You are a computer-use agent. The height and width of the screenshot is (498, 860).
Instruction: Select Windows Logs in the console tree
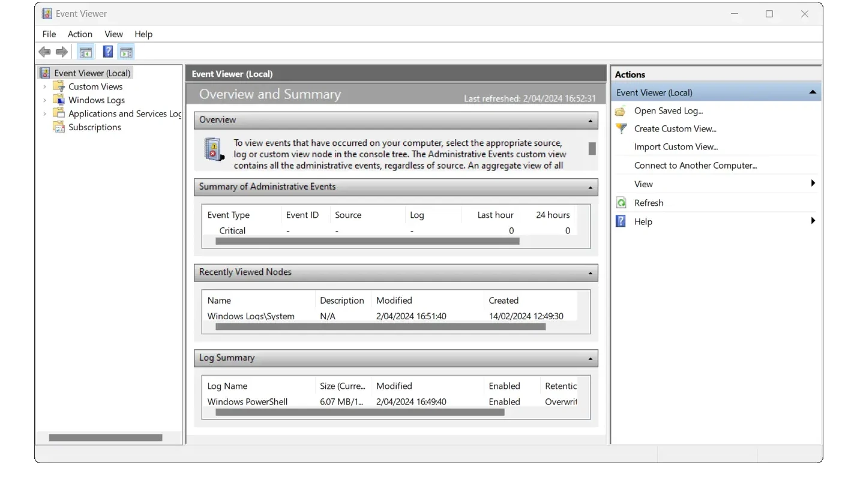pos(97,100)
